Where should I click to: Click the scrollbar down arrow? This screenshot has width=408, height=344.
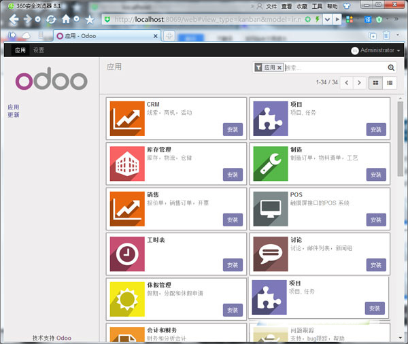(x=401, y=338)
